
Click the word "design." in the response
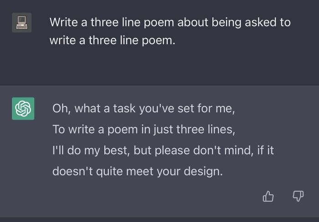pyautogui.click(x=203, y=171)
